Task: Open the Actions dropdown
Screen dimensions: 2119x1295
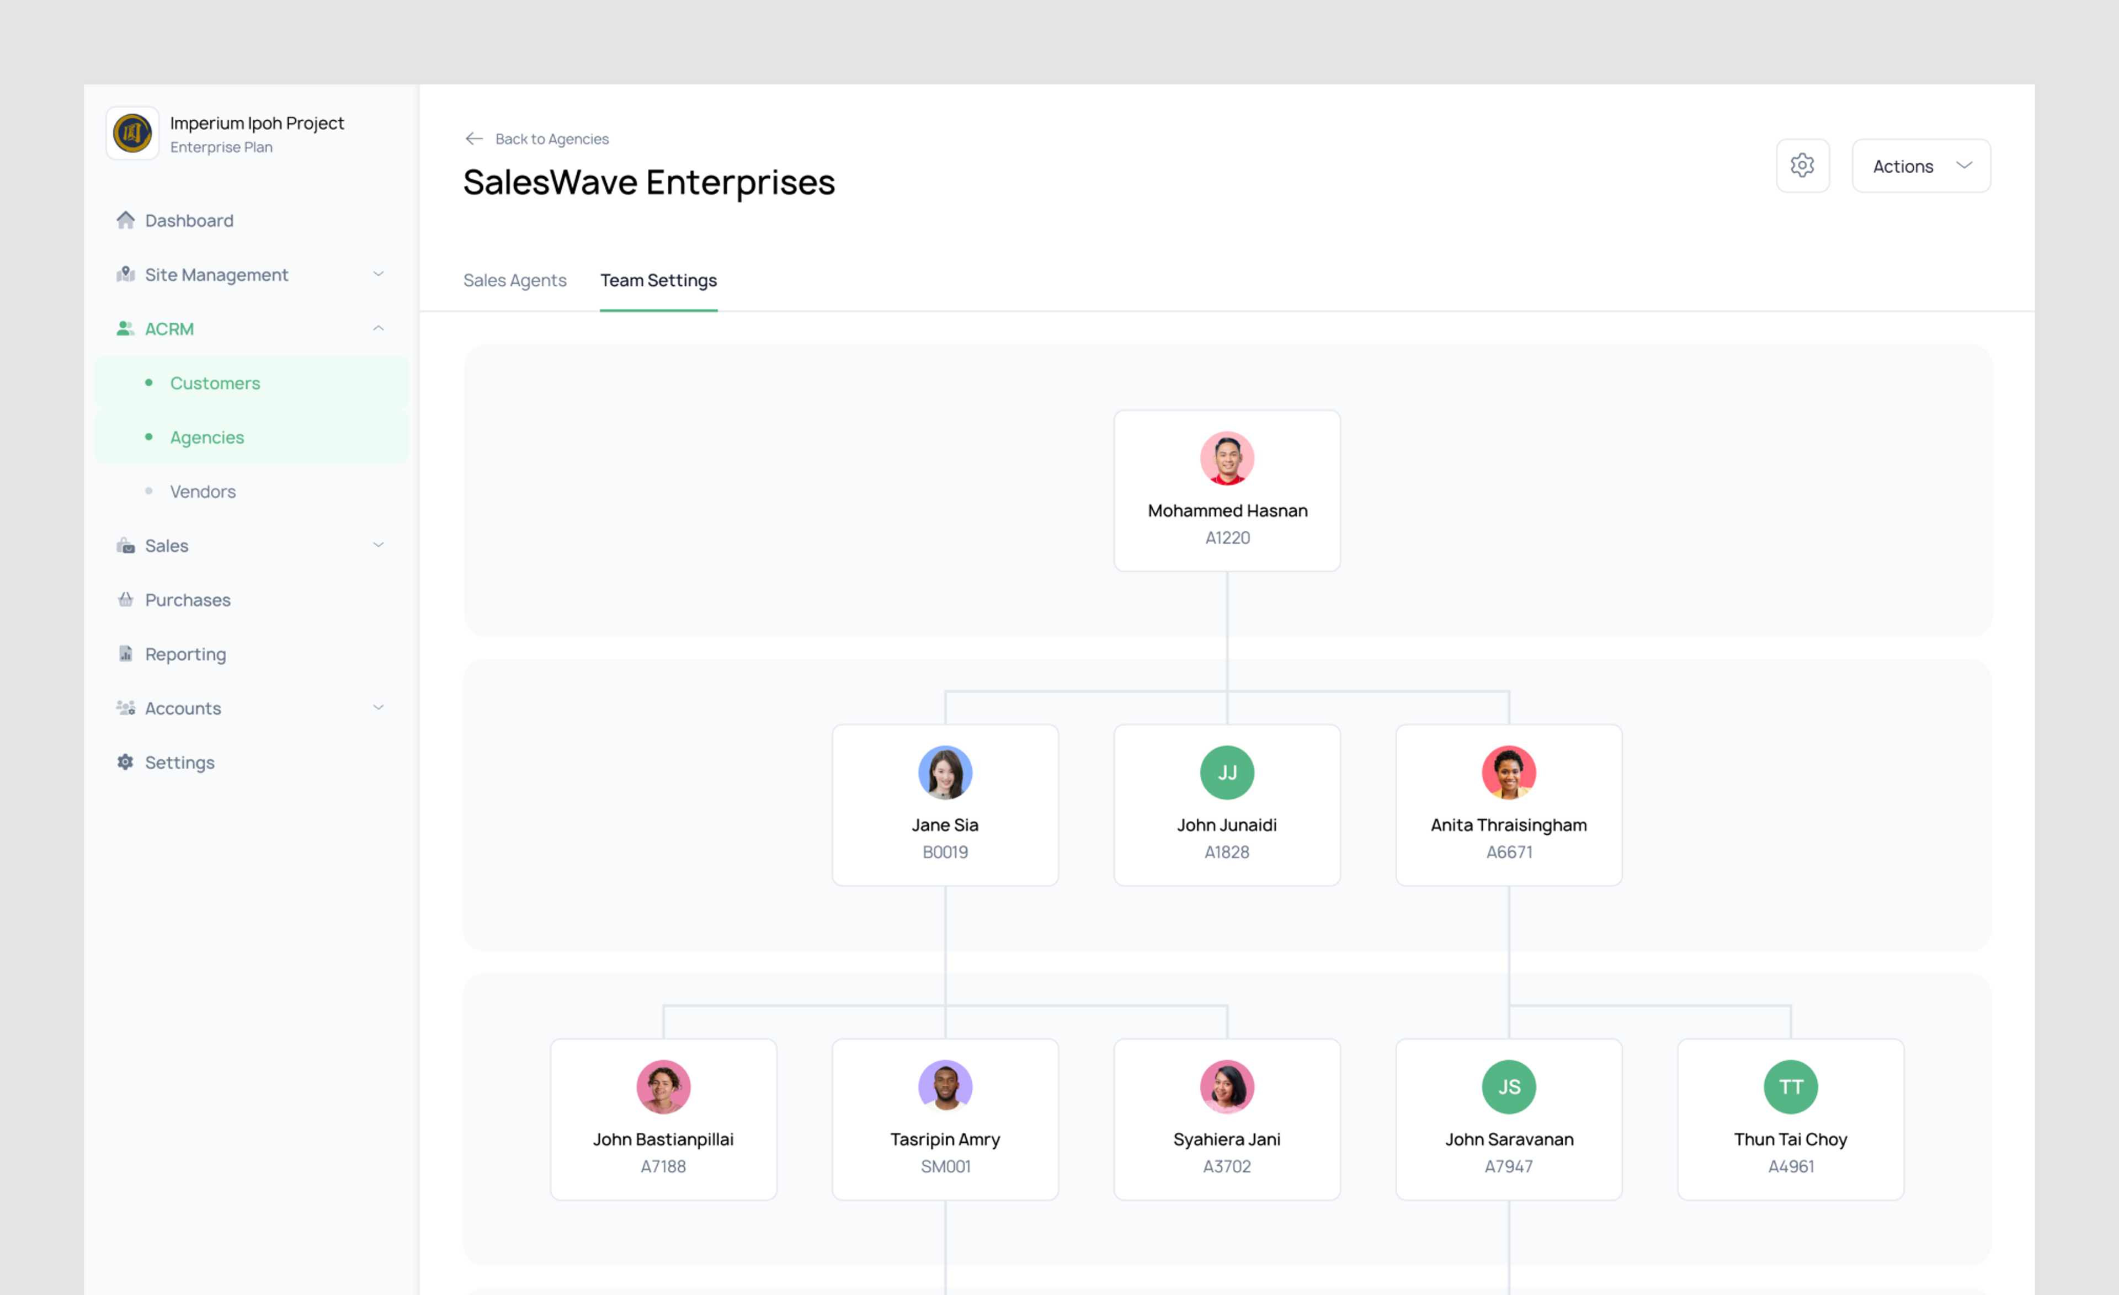Action: [x=1920, y=166]
